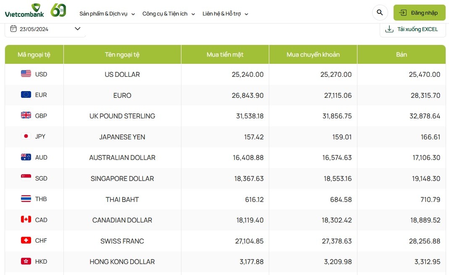Click the Canadian flag icon for CAD

26,220
